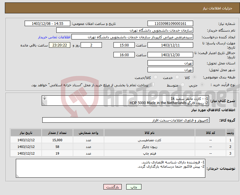
Task: Click the تاریخ نیاز column header
Action: [x=26, y=133]
